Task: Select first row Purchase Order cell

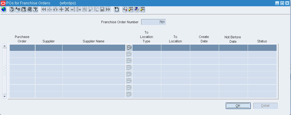Action: pyautogui.click(x=22, y=48)
